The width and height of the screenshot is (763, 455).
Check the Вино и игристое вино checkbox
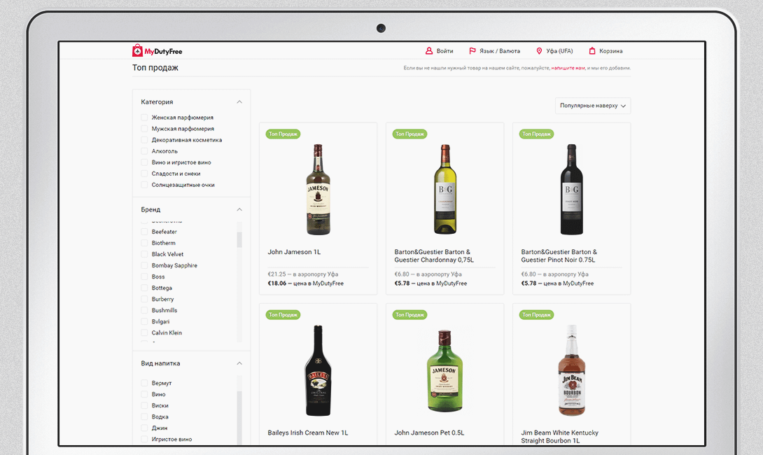pyautogui.click(x=144, y=162)
